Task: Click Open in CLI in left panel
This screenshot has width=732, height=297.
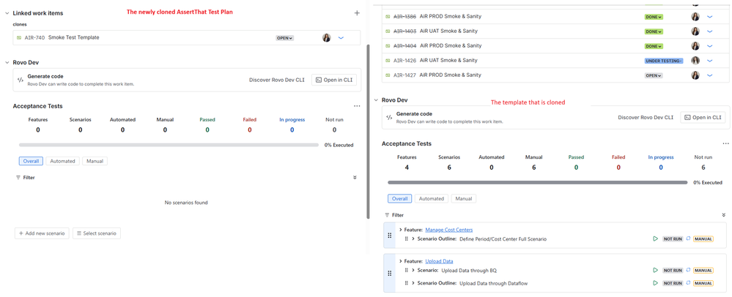Action: 334,80
